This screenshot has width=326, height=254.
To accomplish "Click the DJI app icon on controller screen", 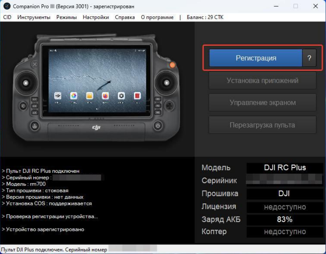I will [57, 96].
